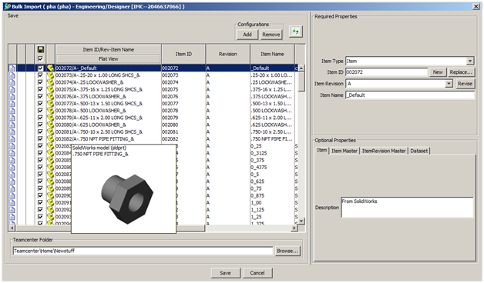Click the Browse... folder button

click(287, 251)
